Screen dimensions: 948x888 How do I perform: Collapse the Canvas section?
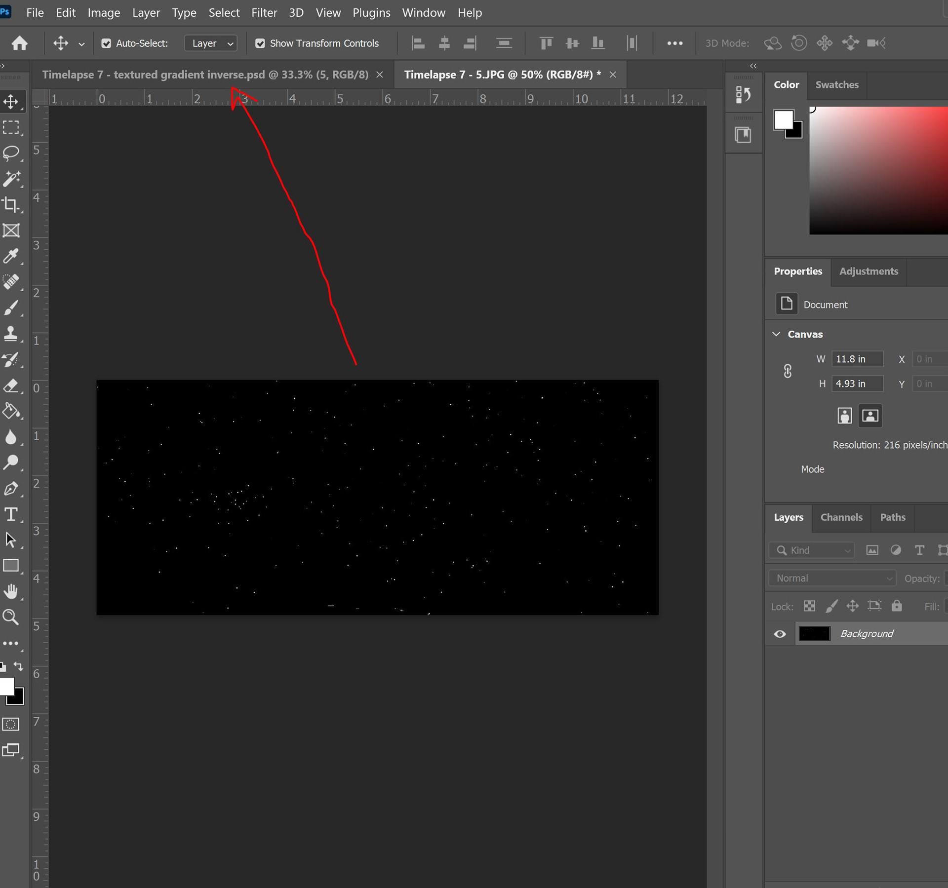[777, 334]
